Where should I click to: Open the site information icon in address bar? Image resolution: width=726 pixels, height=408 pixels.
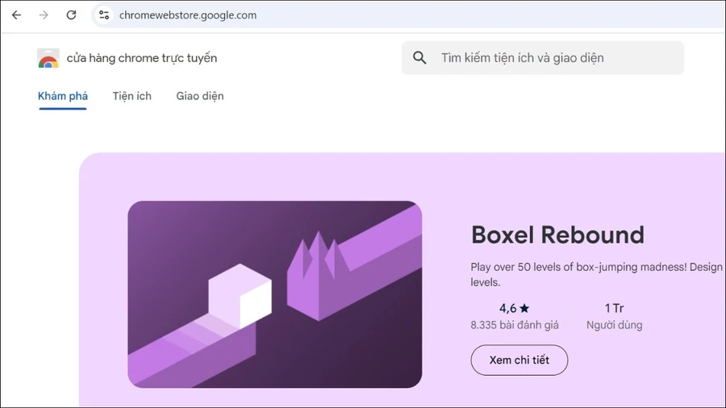(x=104, y=15)
